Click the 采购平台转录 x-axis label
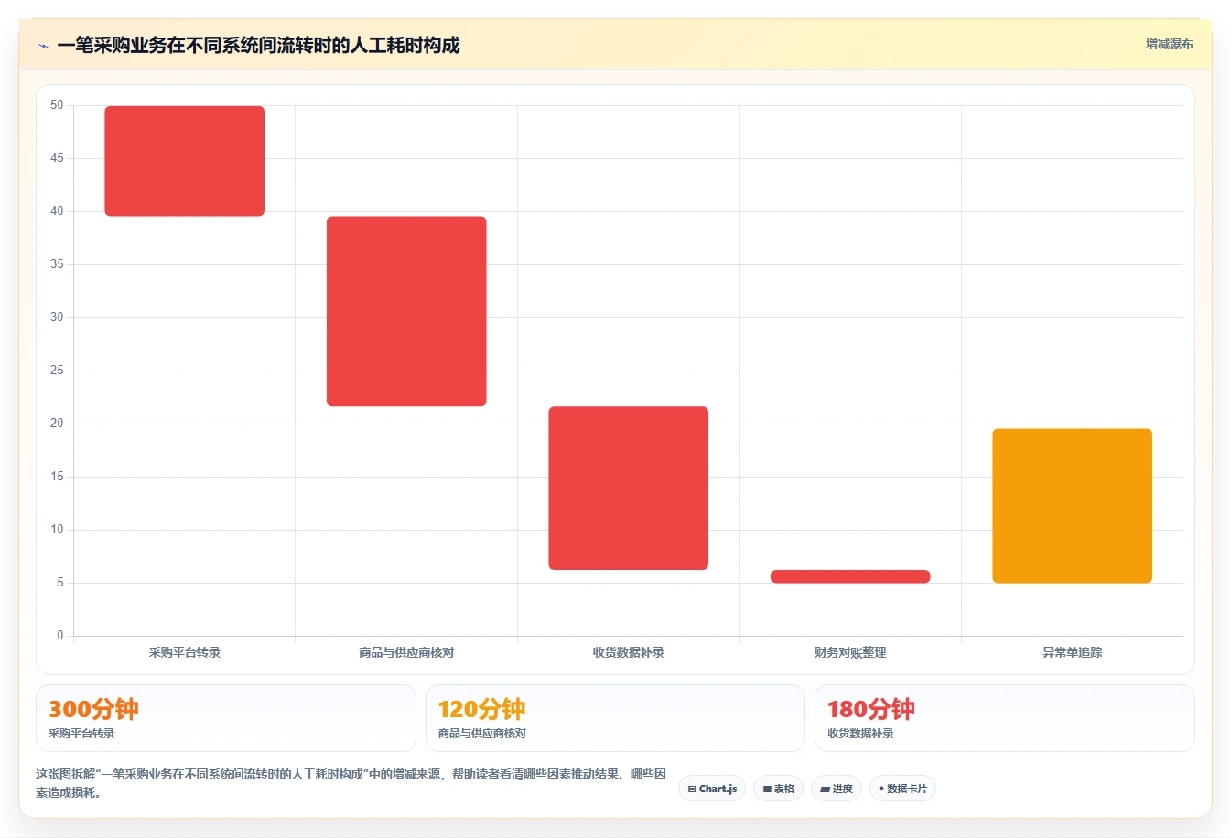1231x838 pixels. [x=185, y=652]
